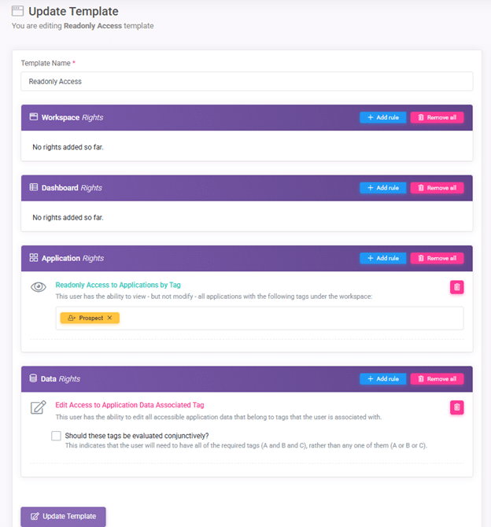Delete the Edit Access to Application Data rule

click(x=456, y=407)
